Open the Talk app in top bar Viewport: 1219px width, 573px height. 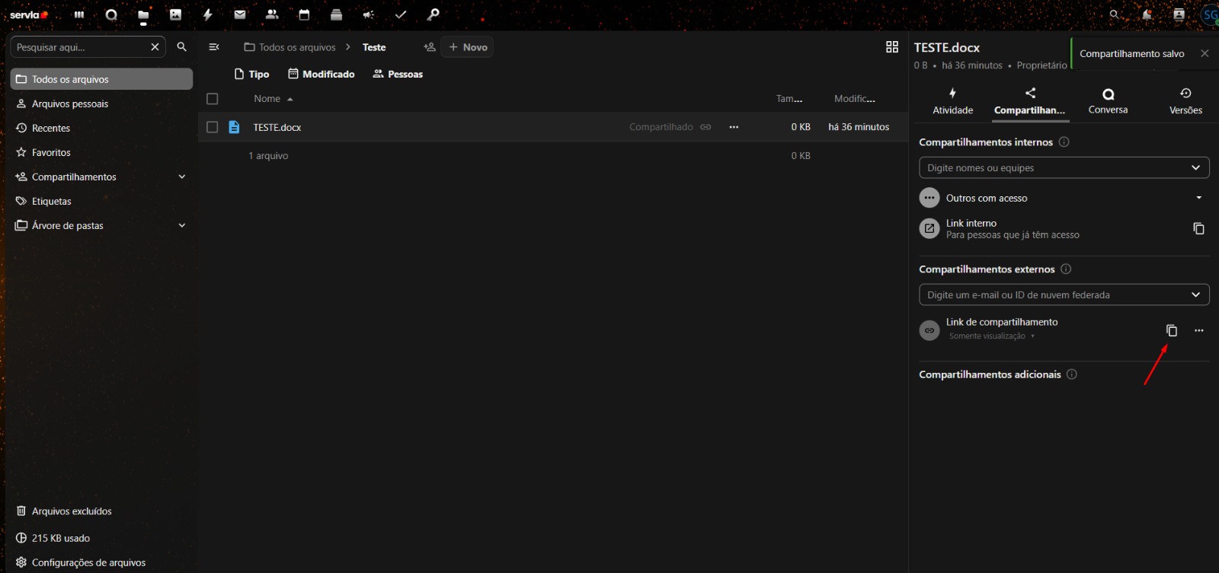[x=111, y=14]
